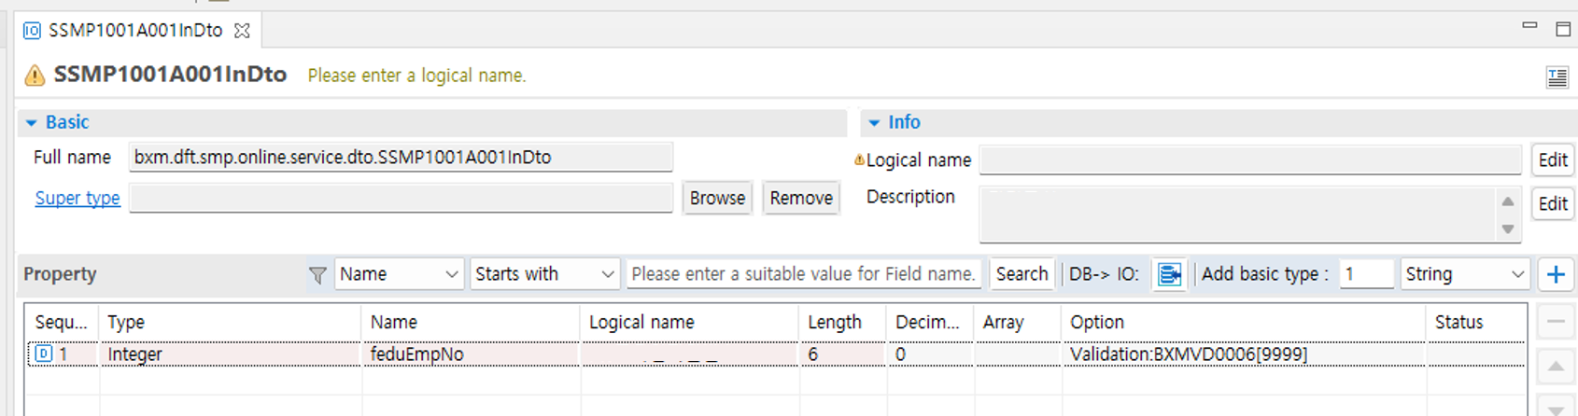
Task: Select the feduEmpNo name cell
Action: point(470,354)
